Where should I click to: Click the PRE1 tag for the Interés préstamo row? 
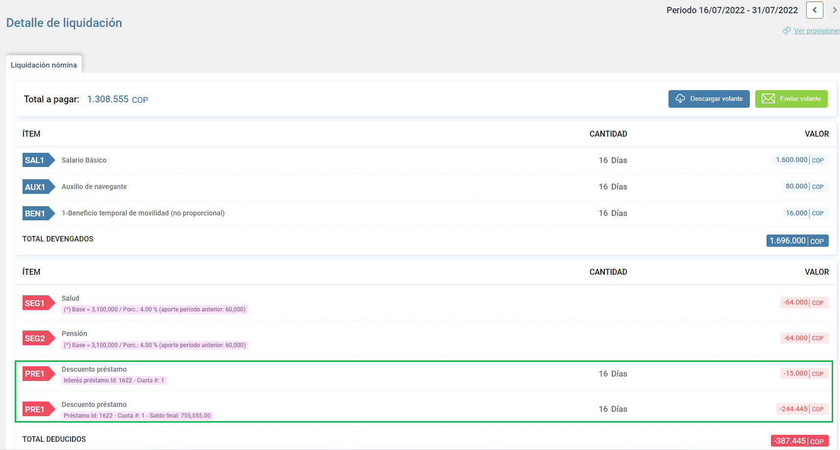click(39, 374)
